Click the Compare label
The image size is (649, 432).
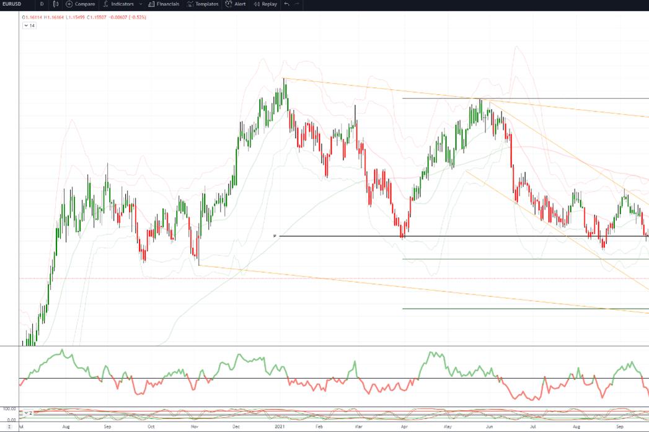tap(85, 4)
